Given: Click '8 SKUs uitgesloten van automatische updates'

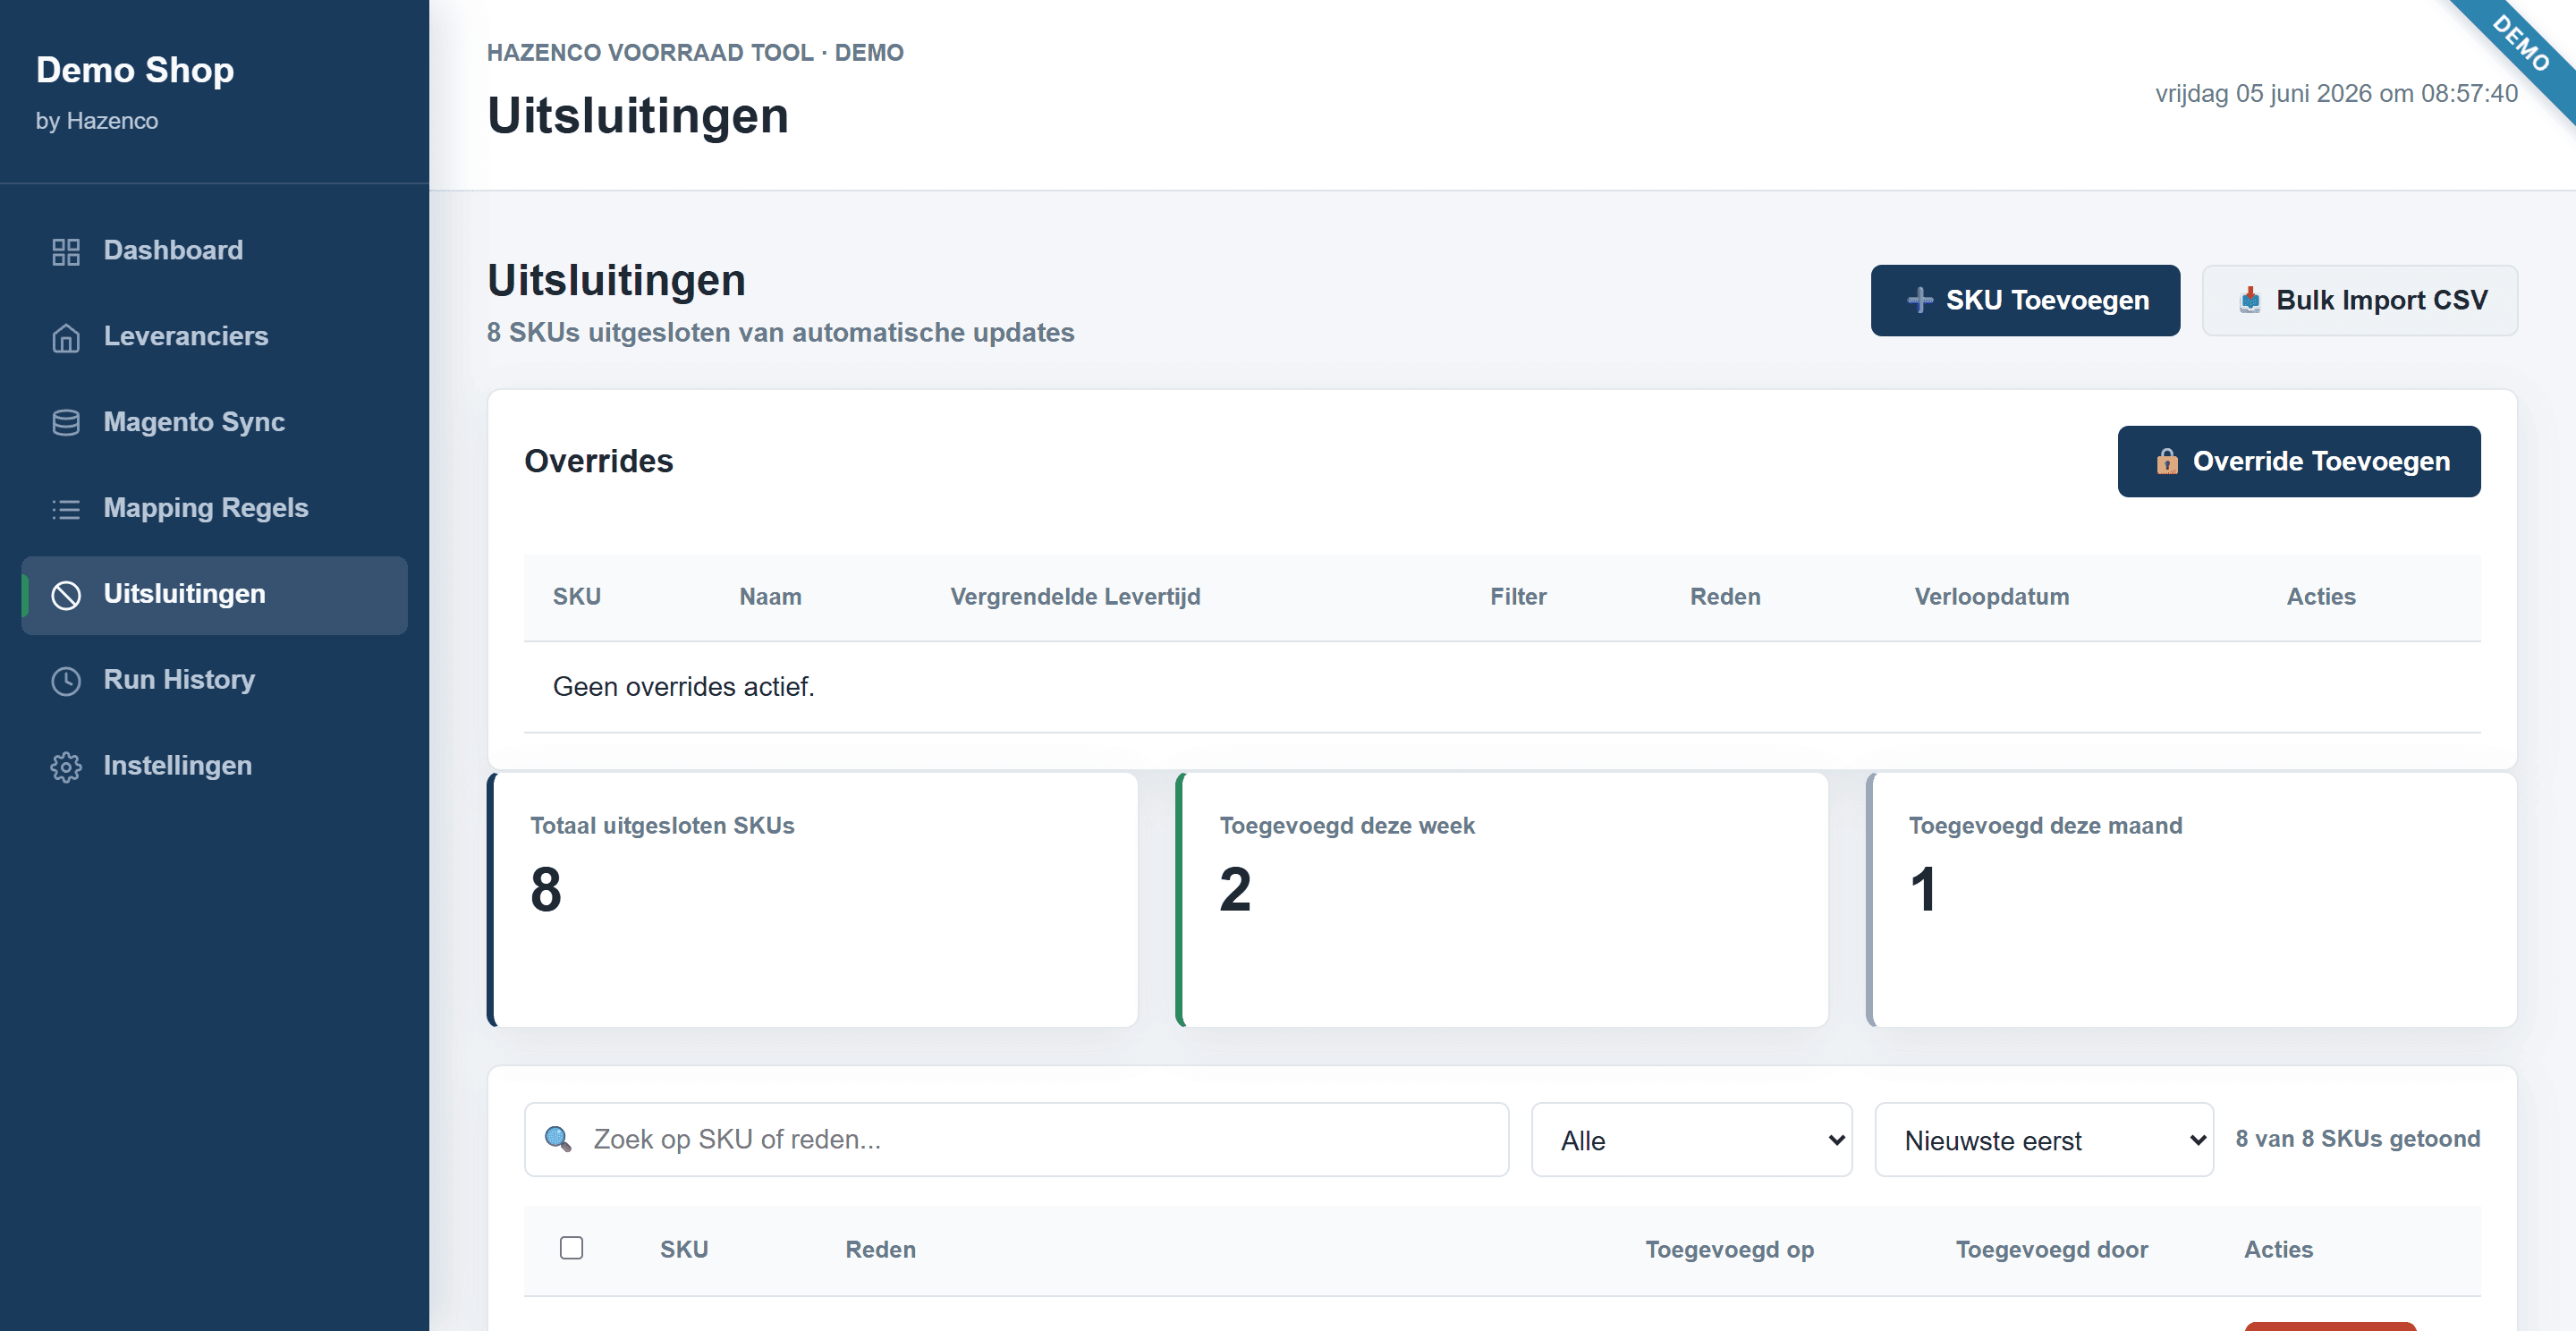Looking at the screenshot, I should (780, 333).
